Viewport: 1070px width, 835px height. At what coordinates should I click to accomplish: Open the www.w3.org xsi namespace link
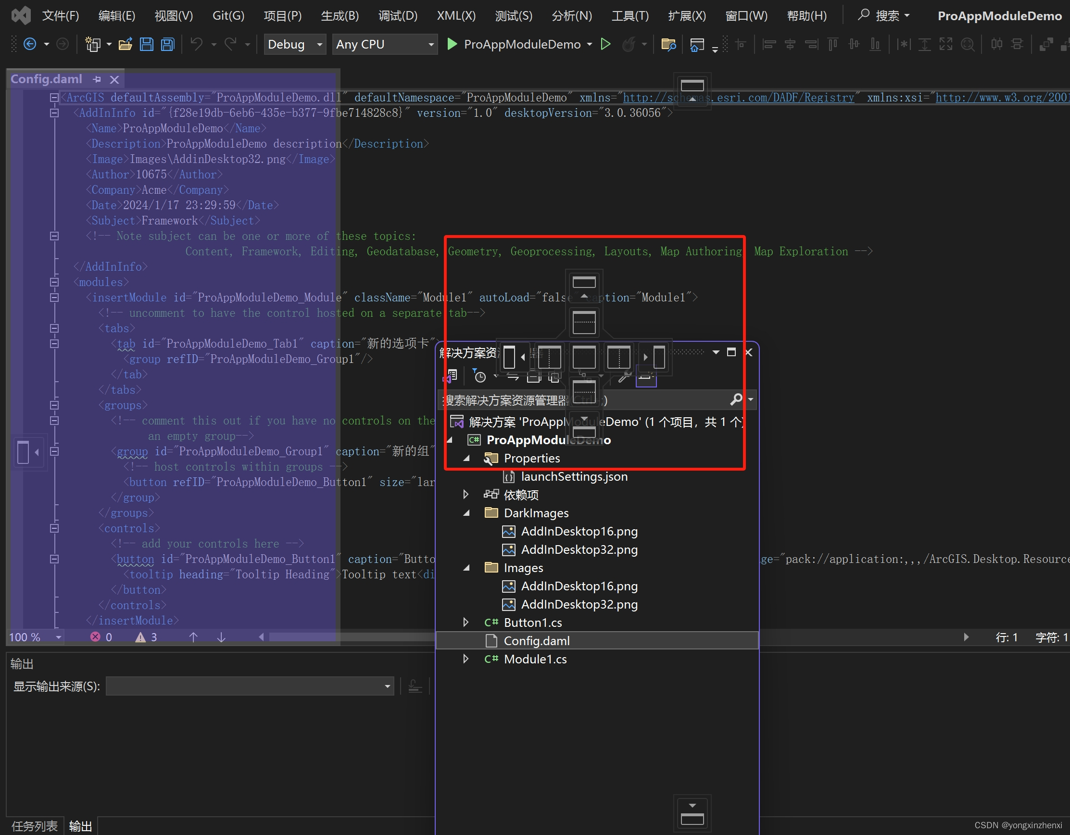tap(1002, 98)
